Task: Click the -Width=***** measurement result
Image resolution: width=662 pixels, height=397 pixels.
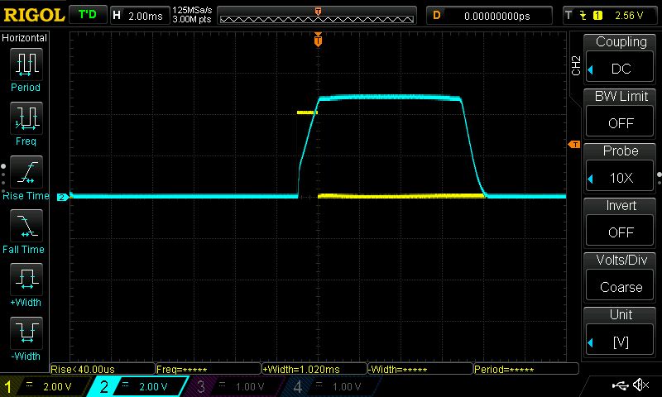Action: (x=420, y=369)
